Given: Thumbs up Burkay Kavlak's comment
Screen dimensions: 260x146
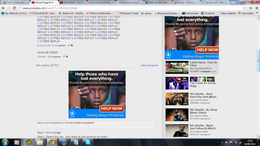Looking at the screenshot, I should click(72, 45).
